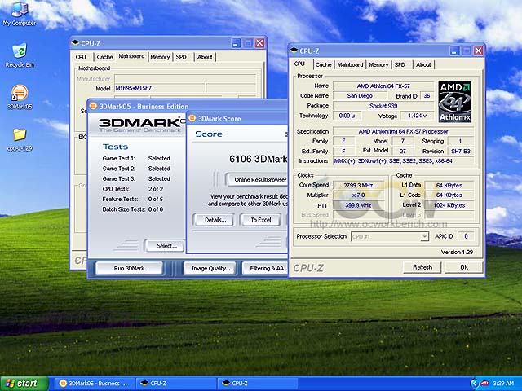Close the left CPU-Z Mainboard window
Viewport: 522px width, 391px height.
tap(259, 43)
